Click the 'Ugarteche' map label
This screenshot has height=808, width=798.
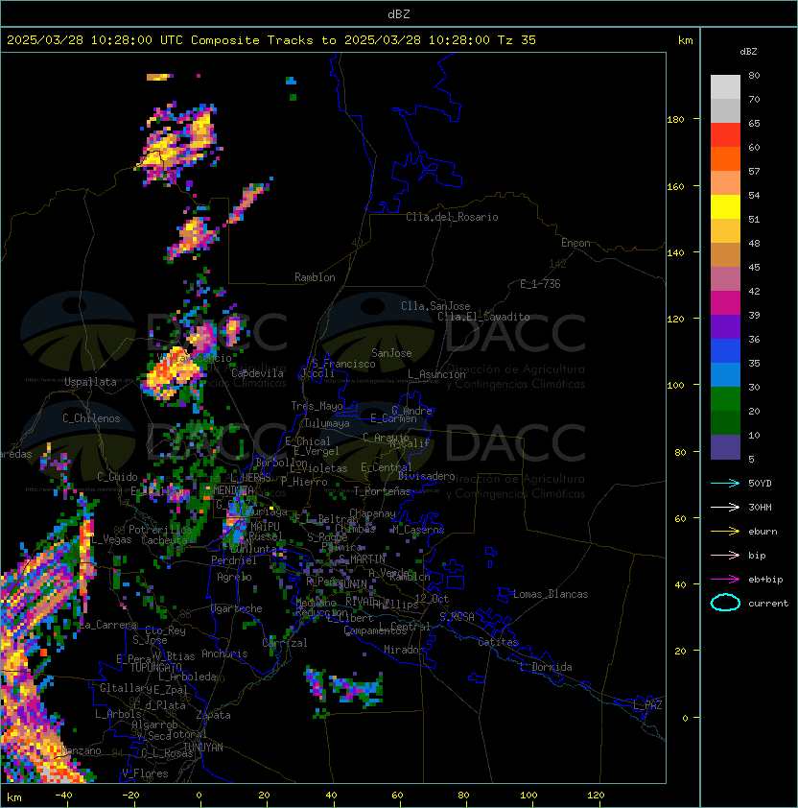click(x=237, y=608)
